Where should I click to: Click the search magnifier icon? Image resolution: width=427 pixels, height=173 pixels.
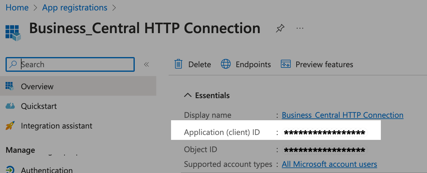pyautogui.click(x=13, y=64)
